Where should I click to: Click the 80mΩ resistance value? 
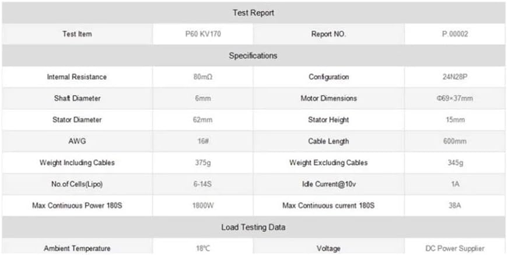tap(202, 77)
